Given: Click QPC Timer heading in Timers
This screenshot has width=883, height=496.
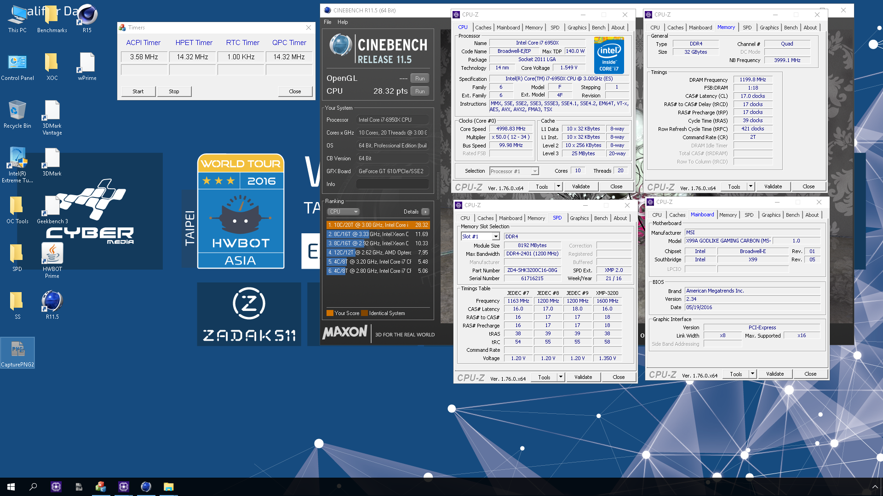Looking at the screenshot, I should click(x=289, y=43).
